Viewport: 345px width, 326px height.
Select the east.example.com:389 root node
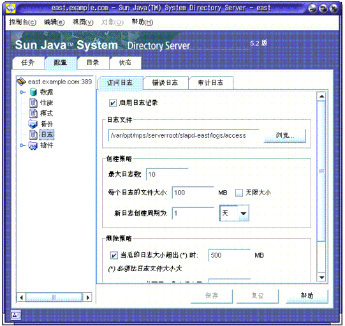(60, 82)
